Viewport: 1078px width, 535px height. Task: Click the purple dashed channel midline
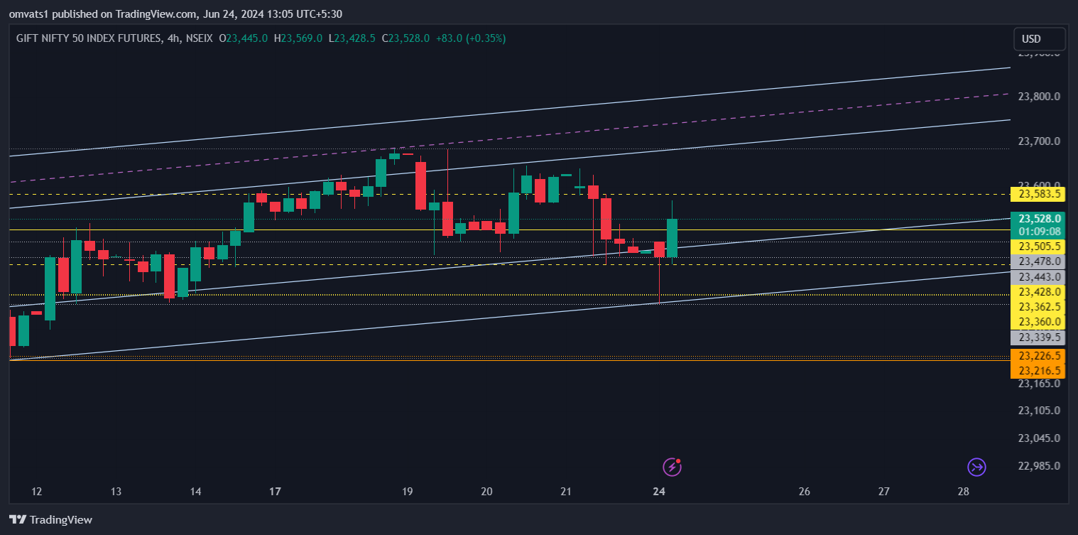click(x=510, y=137)
